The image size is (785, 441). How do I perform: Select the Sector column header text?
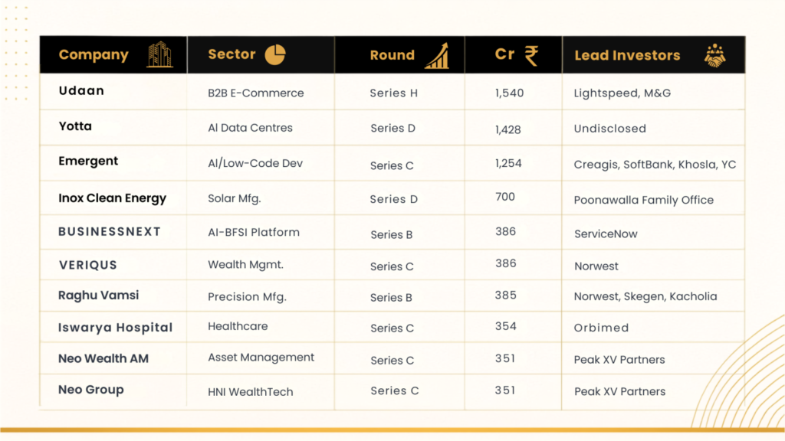point(232,54)
